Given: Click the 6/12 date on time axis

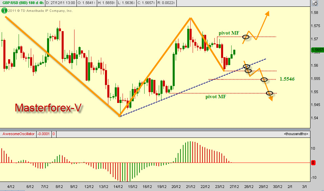Looking at the screenshot, I should tap(30, 187).
